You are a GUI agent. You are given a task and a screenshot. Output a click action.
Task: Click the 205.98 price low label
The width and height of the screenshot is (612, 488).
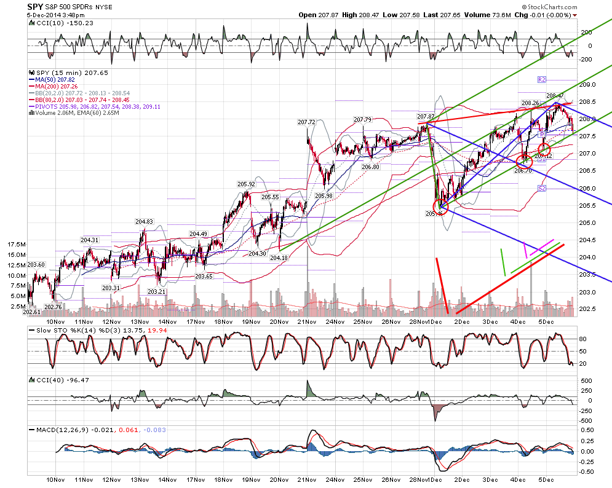[324, 196]
